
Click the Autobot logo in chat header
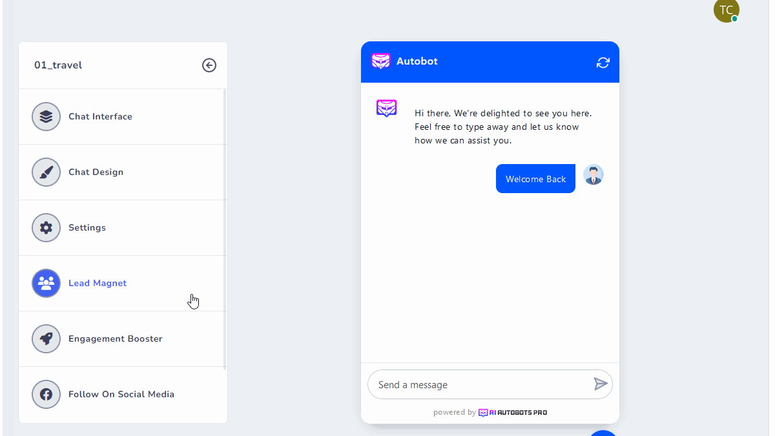381,61
